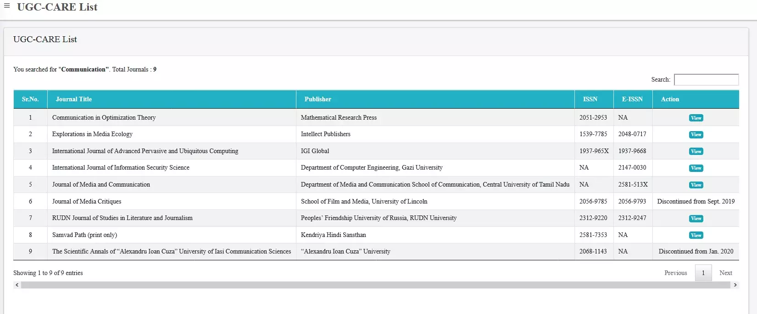Sort by the ISSN column header
Image resolution: width=757 pixels, height=314 pixels.
tap(590, 99)
